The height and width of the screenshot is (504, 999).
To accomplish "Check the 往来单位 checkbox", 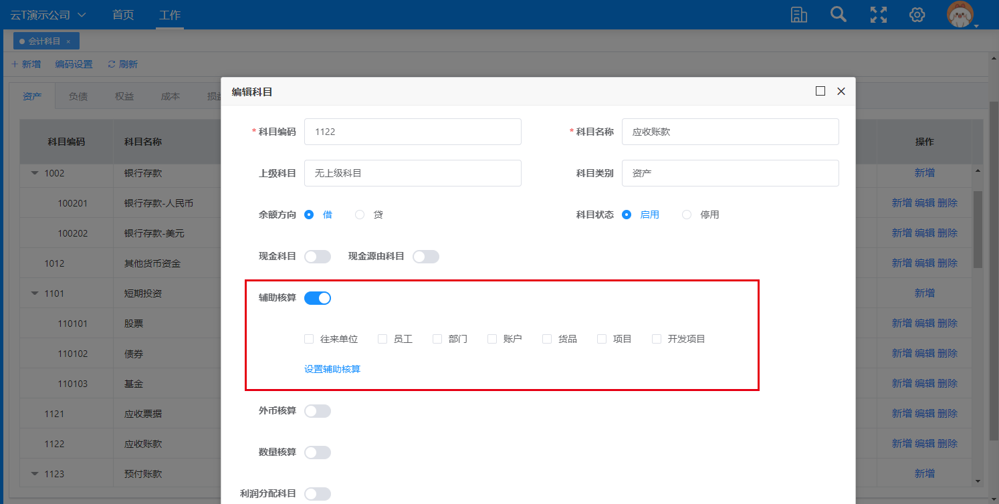I will pyautogui.click(x=309, y=339).
